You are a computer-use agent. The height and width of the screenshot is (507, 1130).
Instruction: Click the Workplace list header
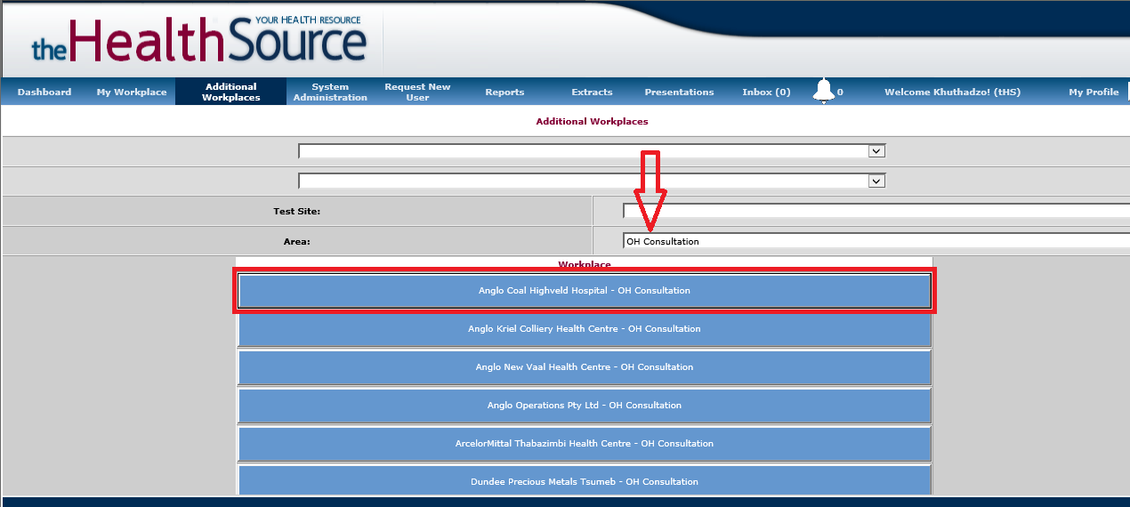[585, 264]
